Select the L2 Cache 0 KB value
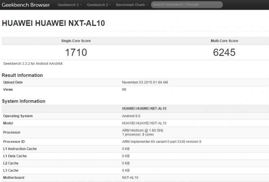Image resolution: width=269 pixels, height=182 pixels. (x=126, y=163)
